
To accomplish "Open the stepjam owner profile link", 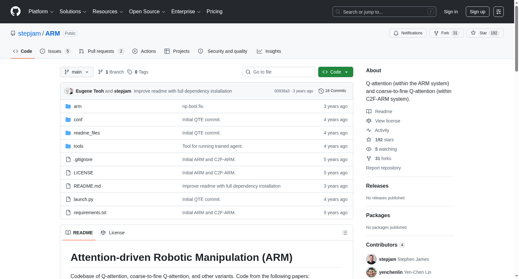I will [x=30, y=33].
